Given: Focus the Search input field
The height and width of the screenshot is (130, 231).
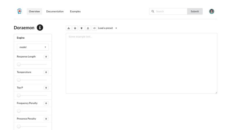Looking at the screenshot, I should point(171,11).
